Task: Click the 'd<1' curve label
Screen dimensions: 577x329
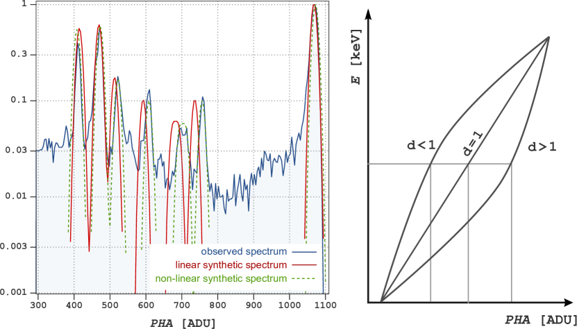Action: (x=421, y=145)
